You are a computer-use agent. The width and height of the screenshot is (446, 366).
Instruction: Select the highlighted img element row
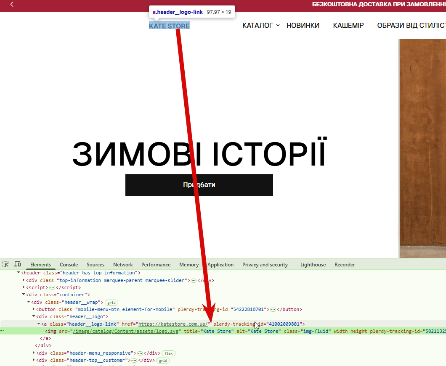tap(223, 331)
